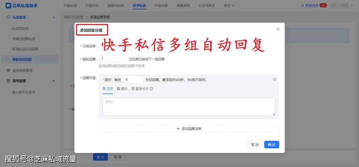Go to 客服系统 in the top navigation
Screen dimensions: 359x167
[183, 6]
